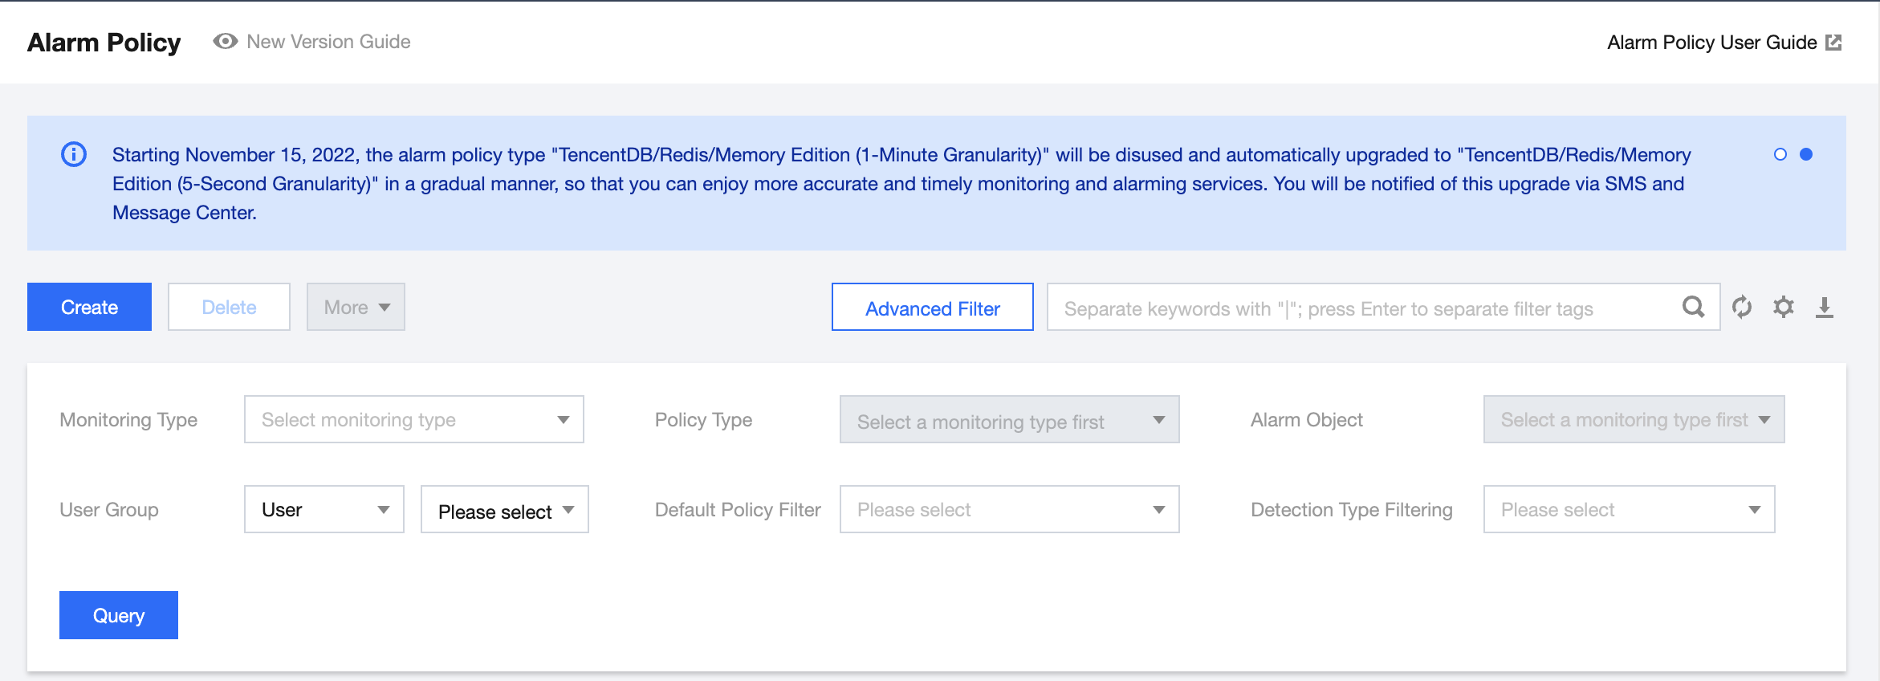Click the refresh list icon

pyautogui.click(x=1741, y=307)
